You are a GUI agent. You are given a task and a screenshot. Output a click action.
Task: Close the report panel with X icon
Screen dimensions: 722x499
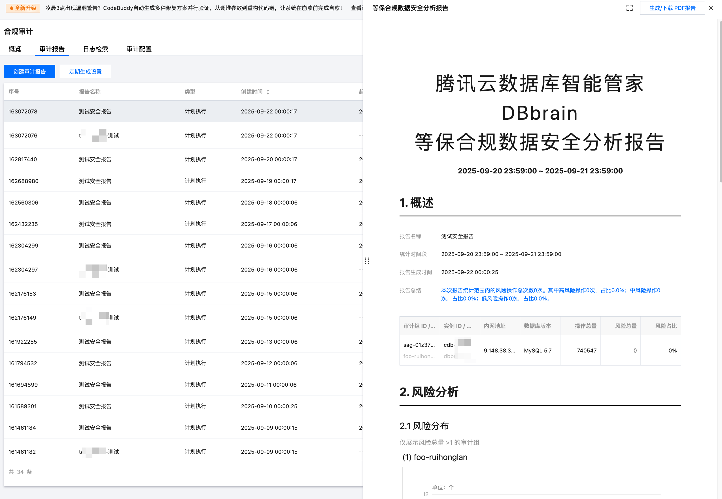coord(711,8)
